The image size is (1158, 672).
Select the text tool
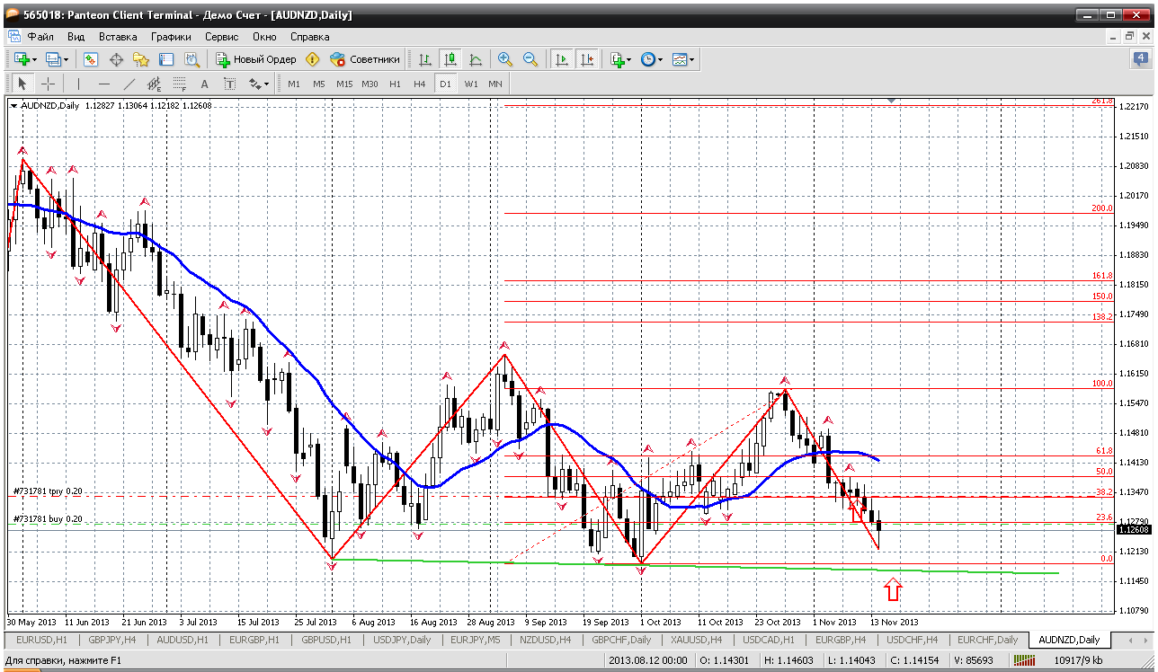tap(204, 84)
